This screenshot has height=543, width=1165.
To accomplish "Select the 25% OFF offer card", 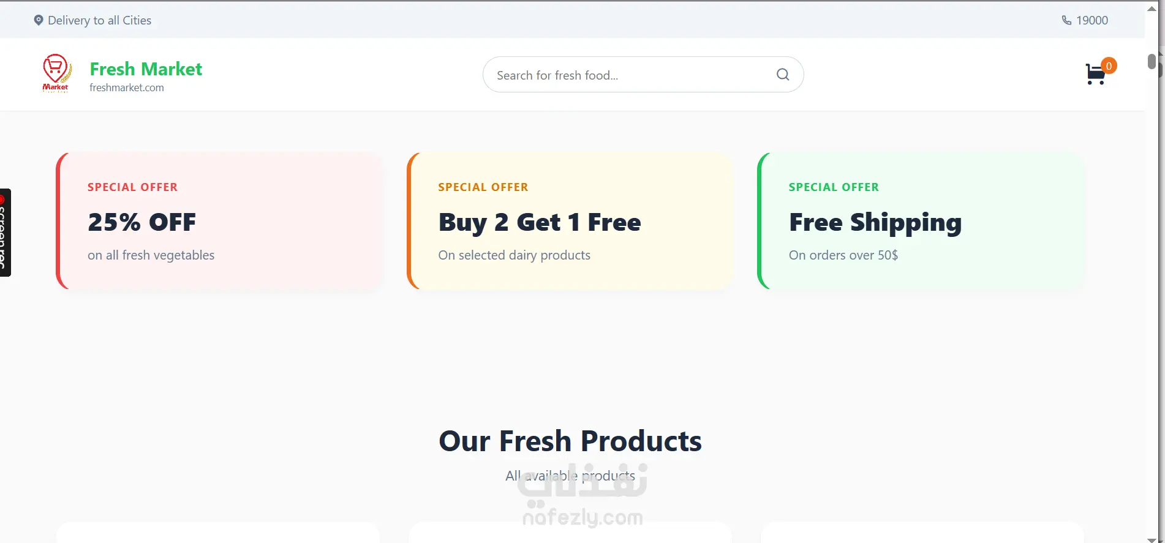I will pos(219,221).
